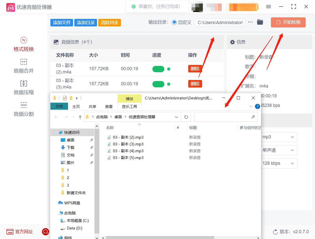This screenshot has width=315, height=239.
Task: Switch to the 查看 tab in Explorer
Action: (x=109, y=106)
